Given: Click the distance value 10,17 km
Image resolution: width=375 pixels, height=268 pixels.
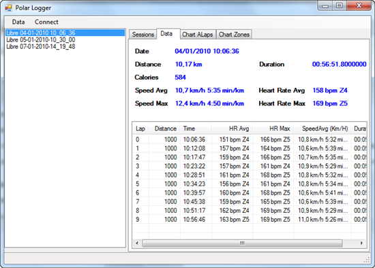Looking at the screenshot, I should tap(188, 64).
